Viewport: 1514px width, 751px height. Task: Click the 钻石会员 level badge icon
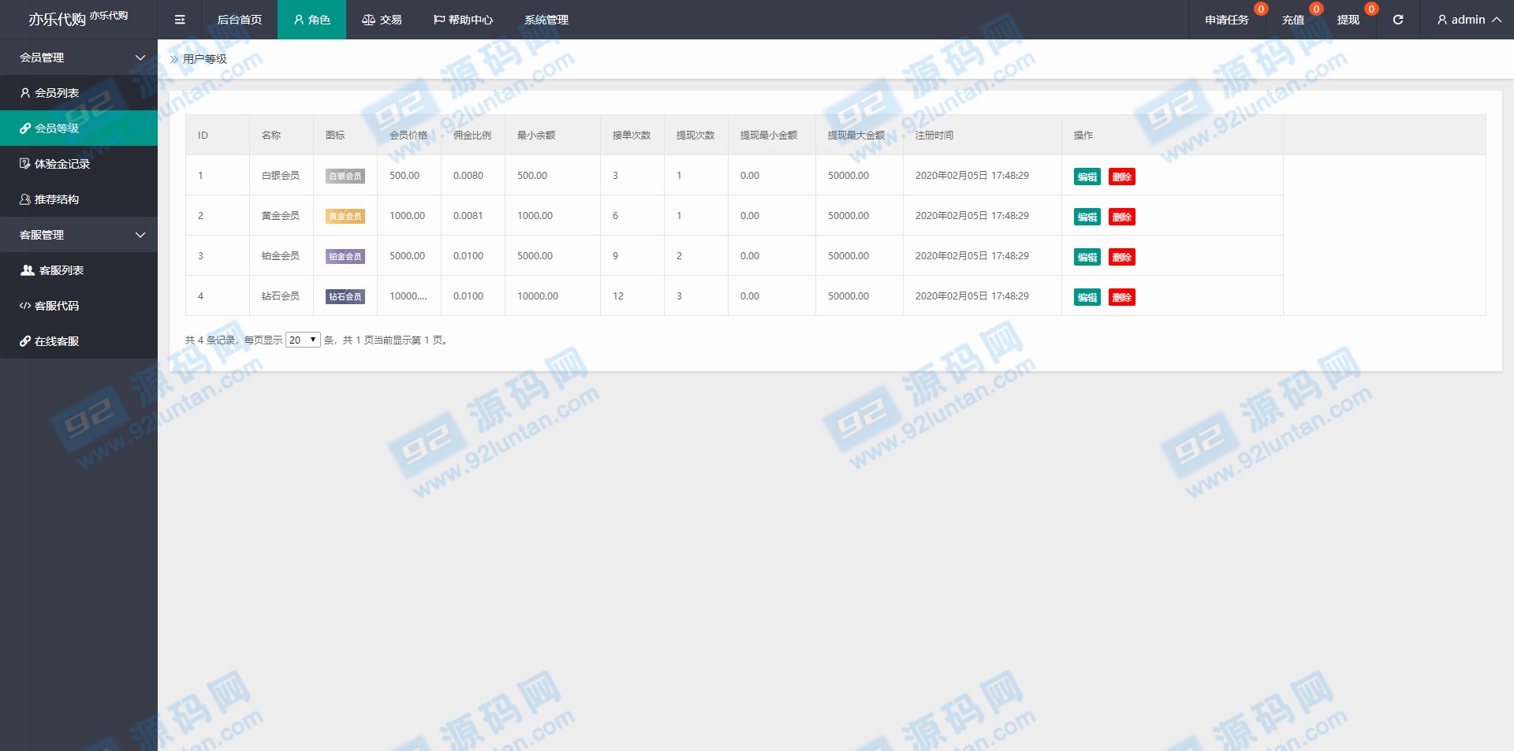(x=345, y=297)
